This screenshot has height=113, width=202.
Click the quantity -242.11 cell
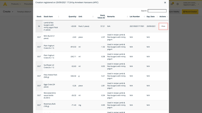pos(73,56)
